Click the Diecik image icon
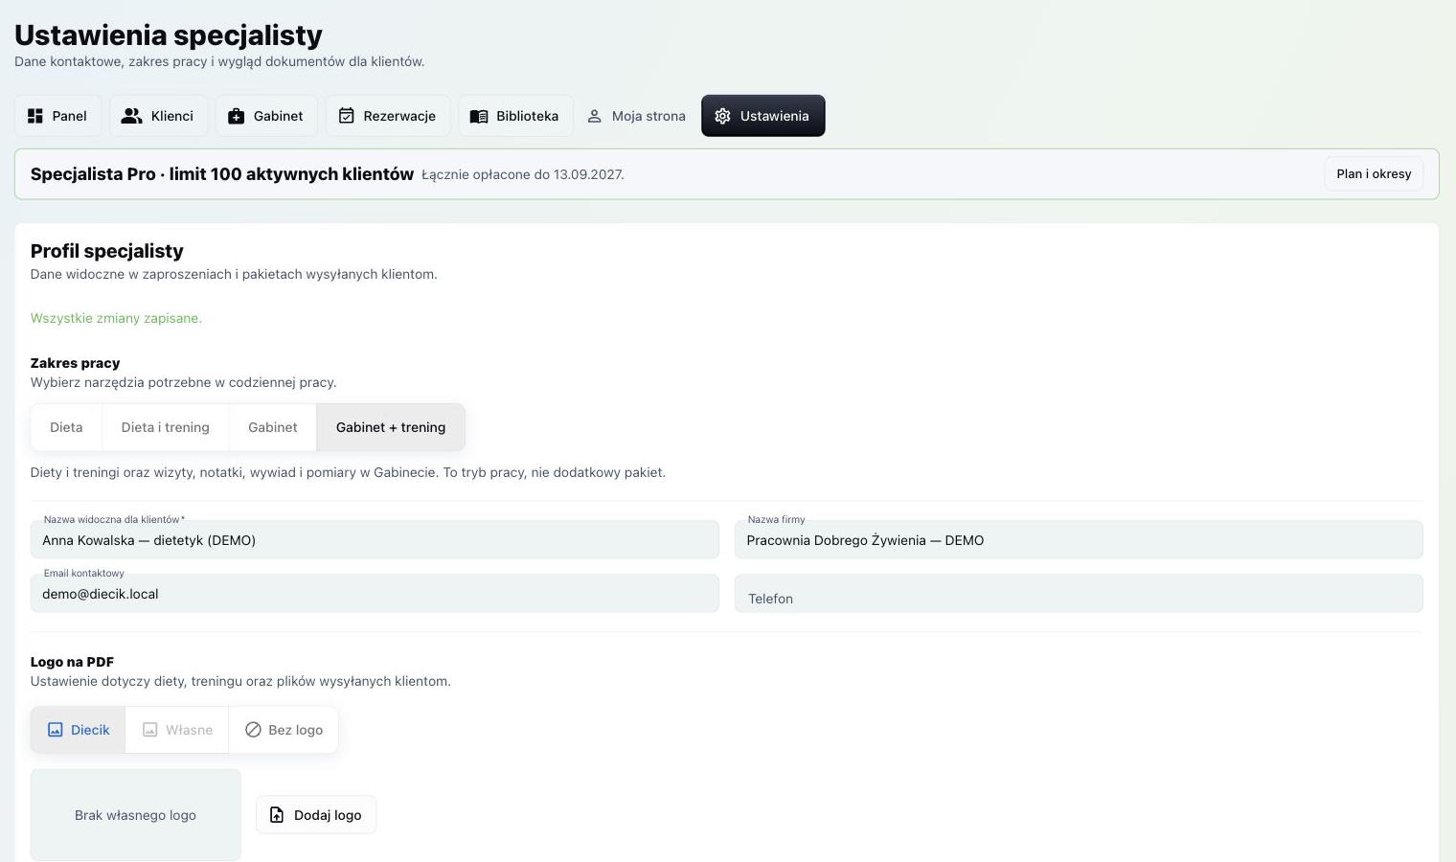Viewport: 1456px width, 862px height. [x=56, y=730]
